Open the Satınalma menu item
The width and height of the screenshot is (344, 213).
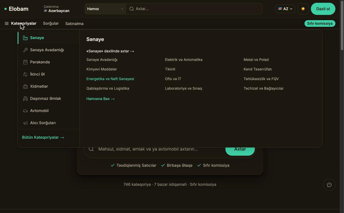point(74,23)
